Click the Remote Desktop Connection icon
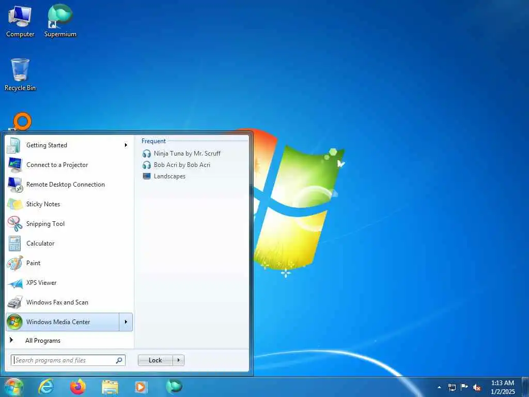This screenshot has width=529, height=397. pos(14,185)
